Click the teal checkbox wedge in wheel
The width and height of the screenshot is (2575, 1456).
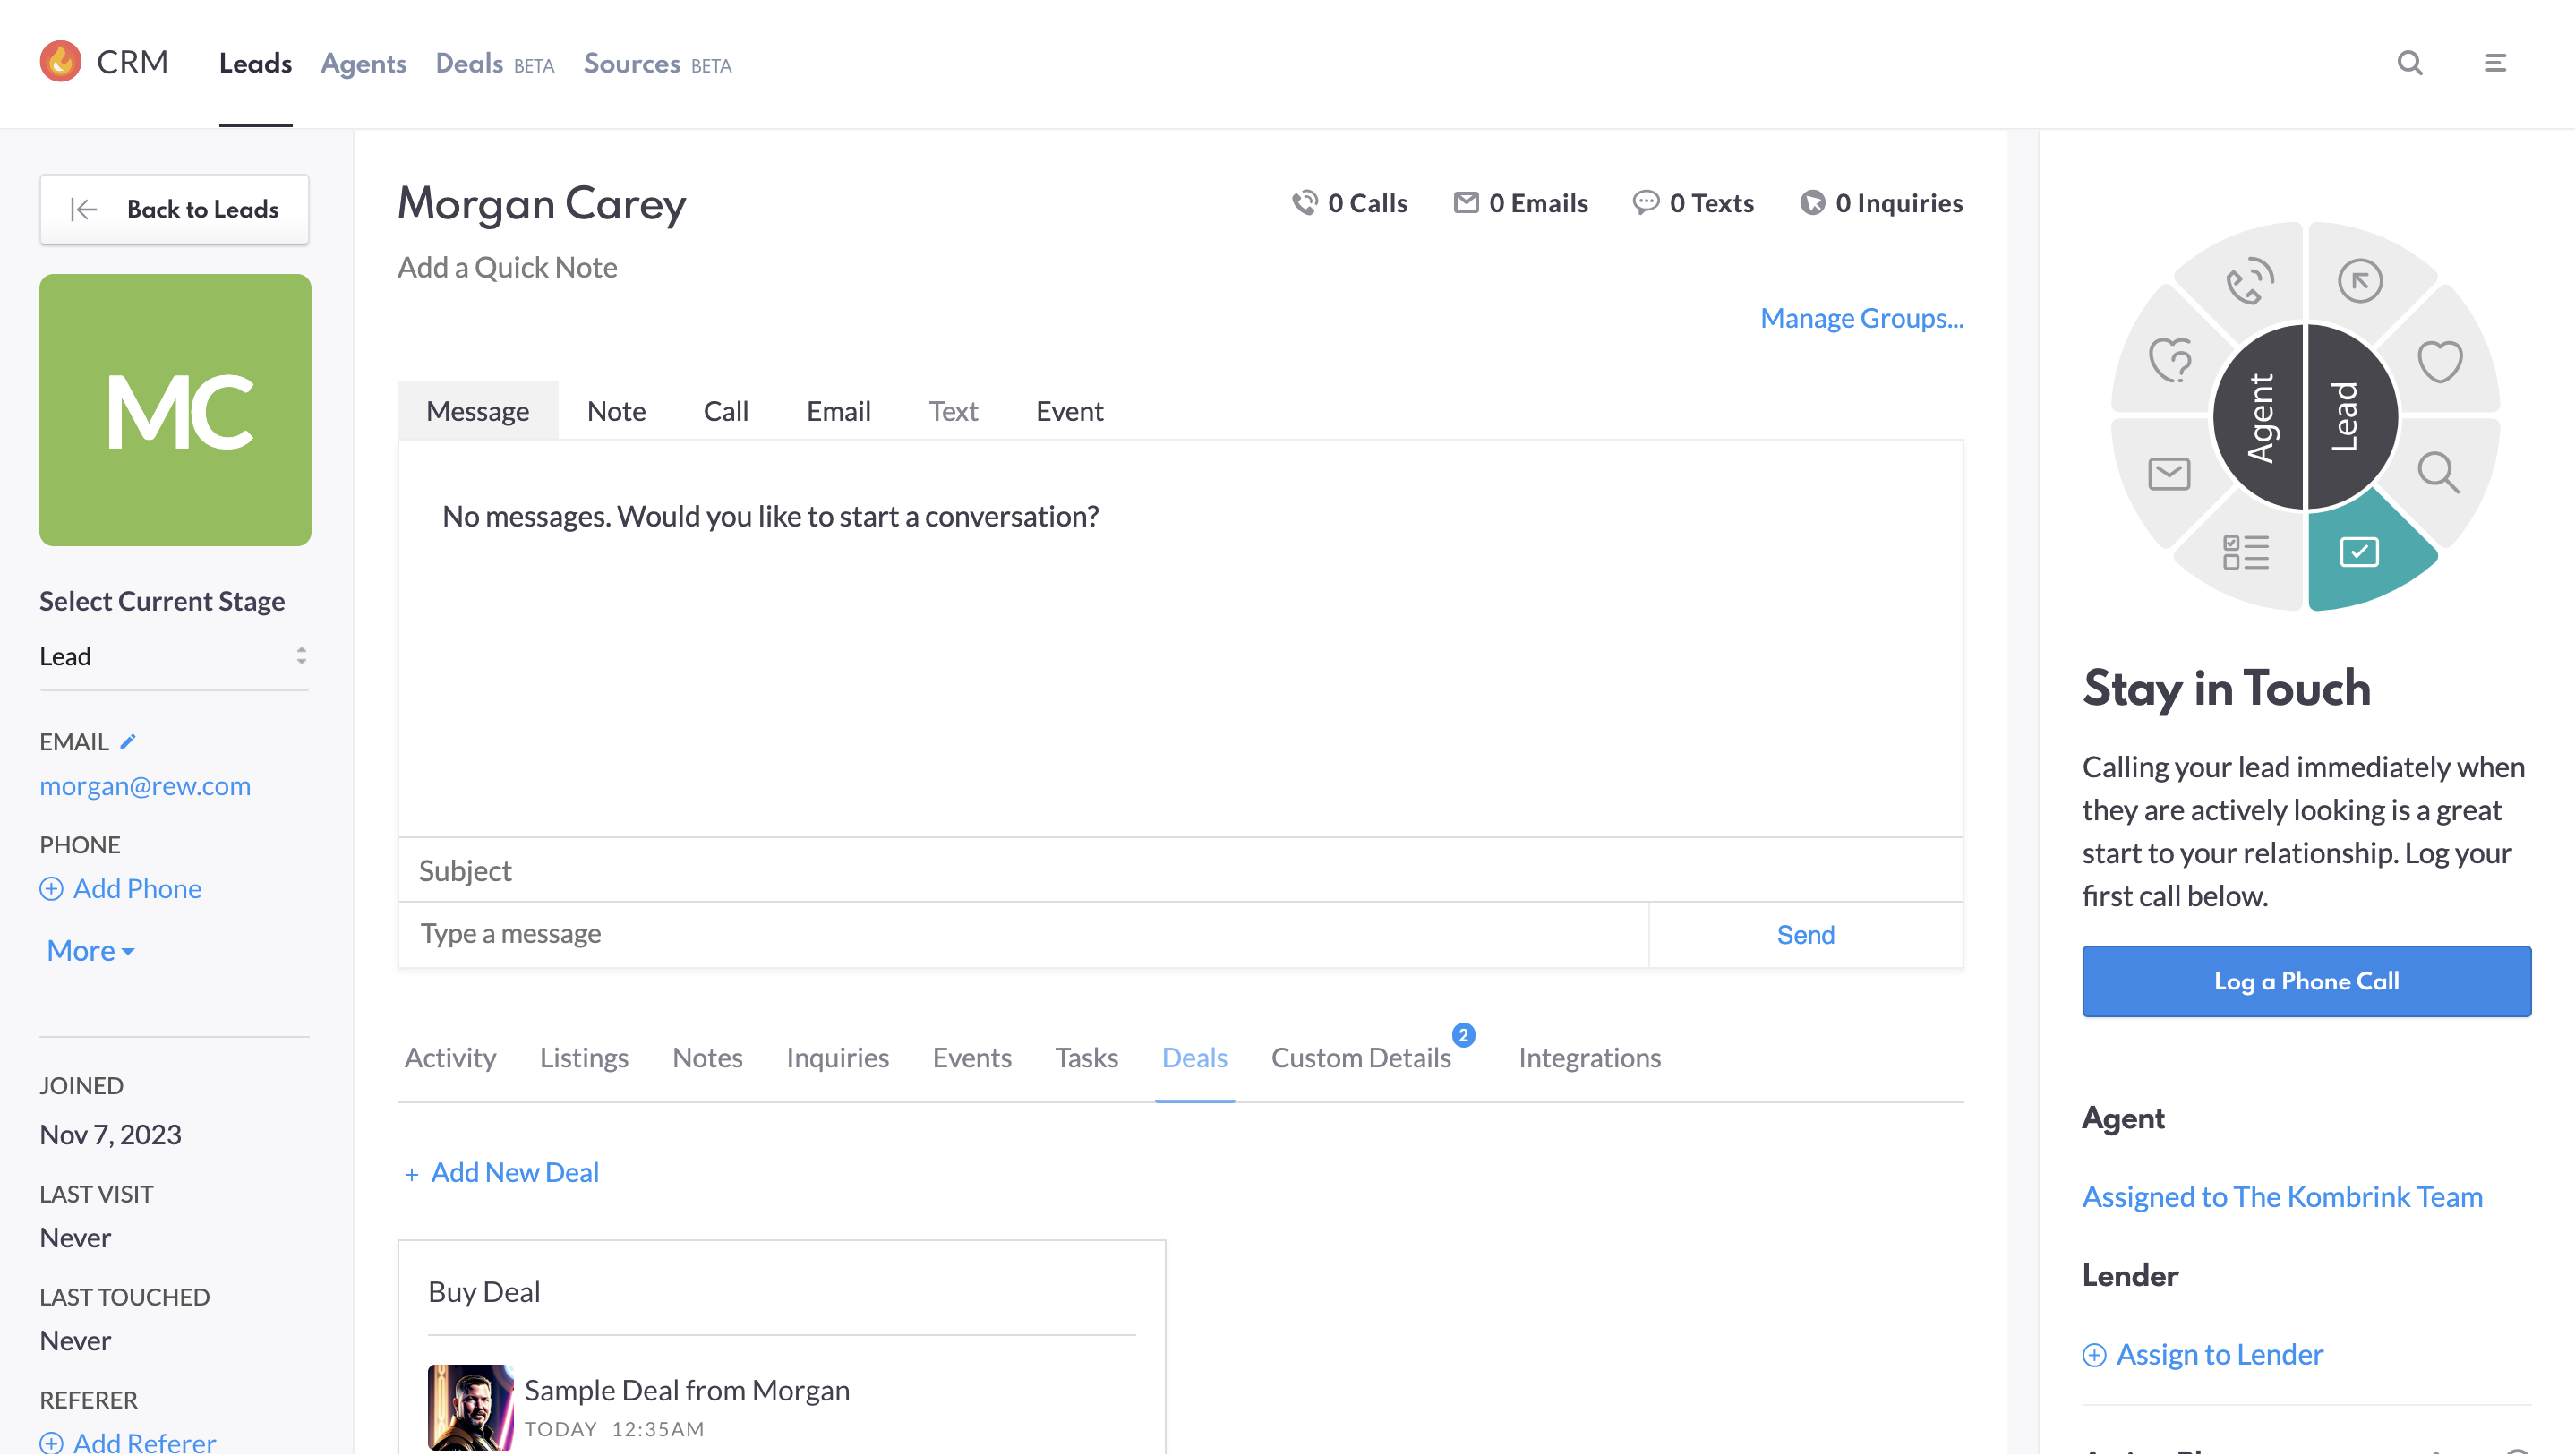pos(2359,552)
